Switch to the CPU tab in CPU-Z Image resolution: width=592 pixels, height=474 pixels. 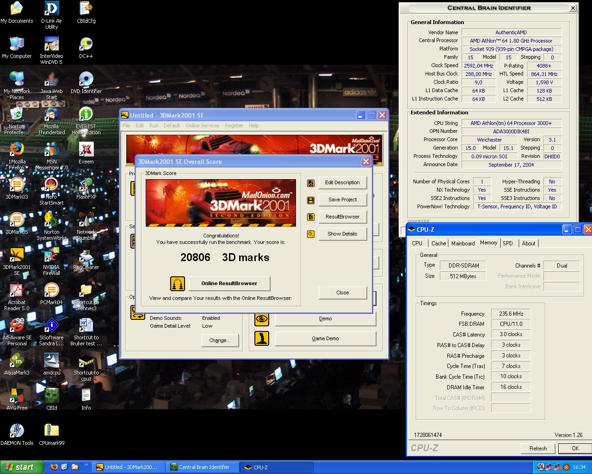(x=417, y=243)
